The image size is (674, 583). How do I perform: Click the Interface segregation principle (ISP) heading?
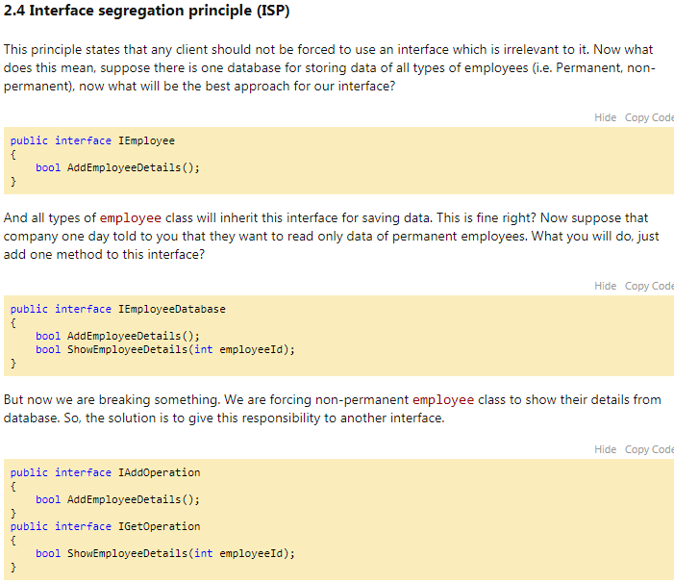(146, 12)
